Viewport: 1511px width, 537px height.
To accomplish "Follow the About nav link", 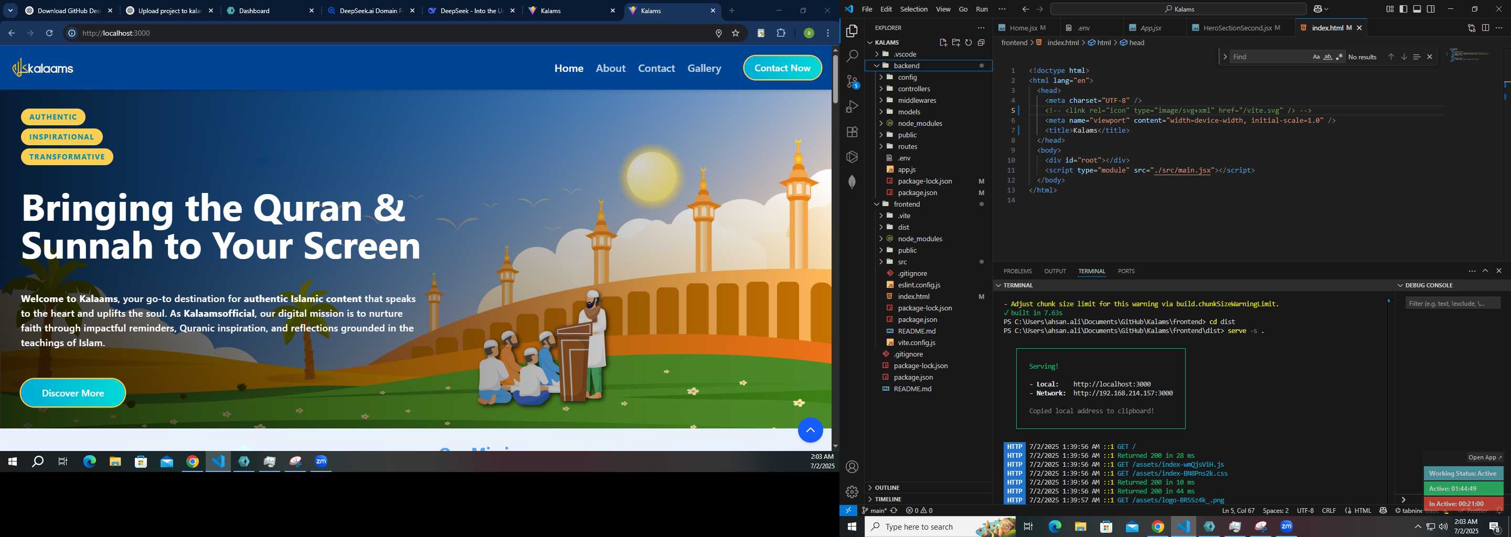I will [611, 68].
